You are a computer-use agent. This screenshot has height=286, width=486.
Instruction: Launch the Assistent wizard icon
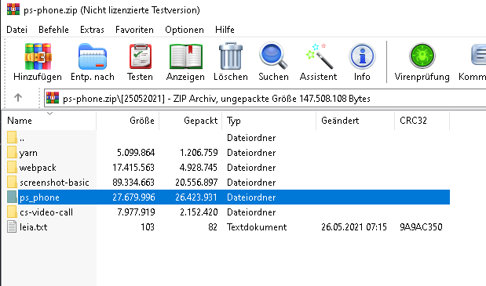click(319, 56)
